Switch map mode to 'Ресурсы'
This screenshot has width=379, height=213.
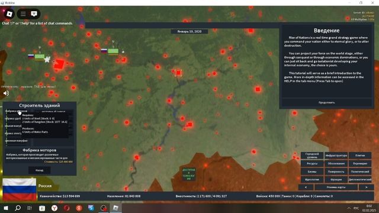[x=312, y=163]
